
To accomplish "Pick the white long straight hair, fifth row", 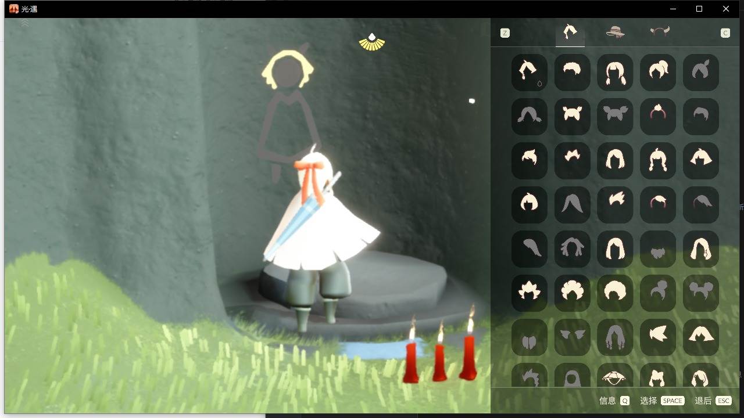I will point(615,249).
